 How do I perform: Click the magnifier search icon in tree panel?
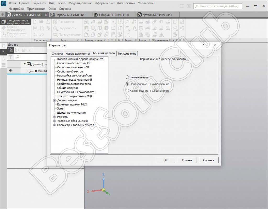click(18, 57)
